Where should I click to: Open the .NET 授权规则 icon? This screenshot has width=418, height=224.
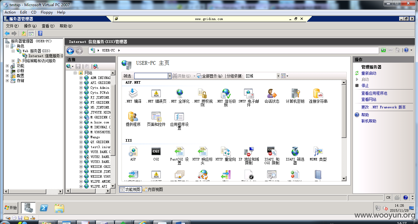(x=202, y=93)
